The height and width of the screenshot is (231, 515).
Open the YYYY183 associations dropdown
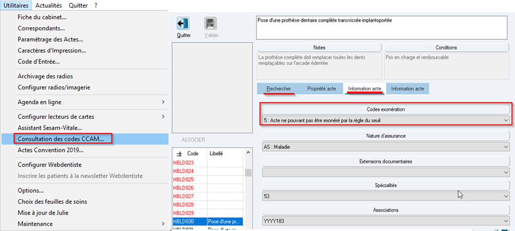386,221
